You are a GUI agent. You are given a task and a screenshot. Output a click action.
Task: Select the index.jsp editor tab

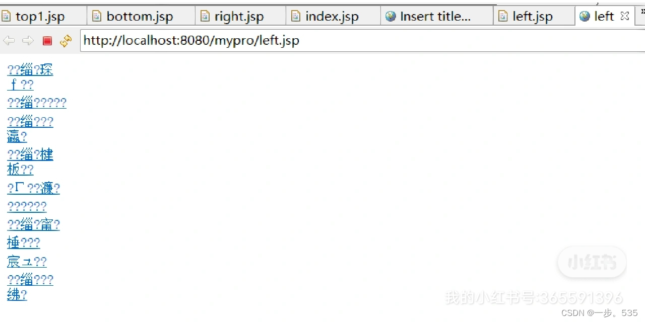pos(333,16)
